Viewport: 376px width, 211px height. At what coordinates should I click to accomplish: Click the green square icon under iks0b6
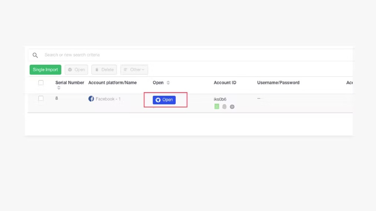[217, 106]
